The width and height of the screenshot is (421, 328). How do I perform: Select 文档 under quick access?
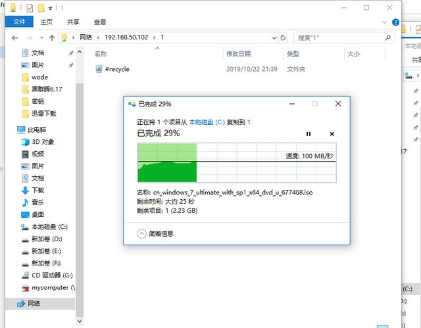pos(37,53)
